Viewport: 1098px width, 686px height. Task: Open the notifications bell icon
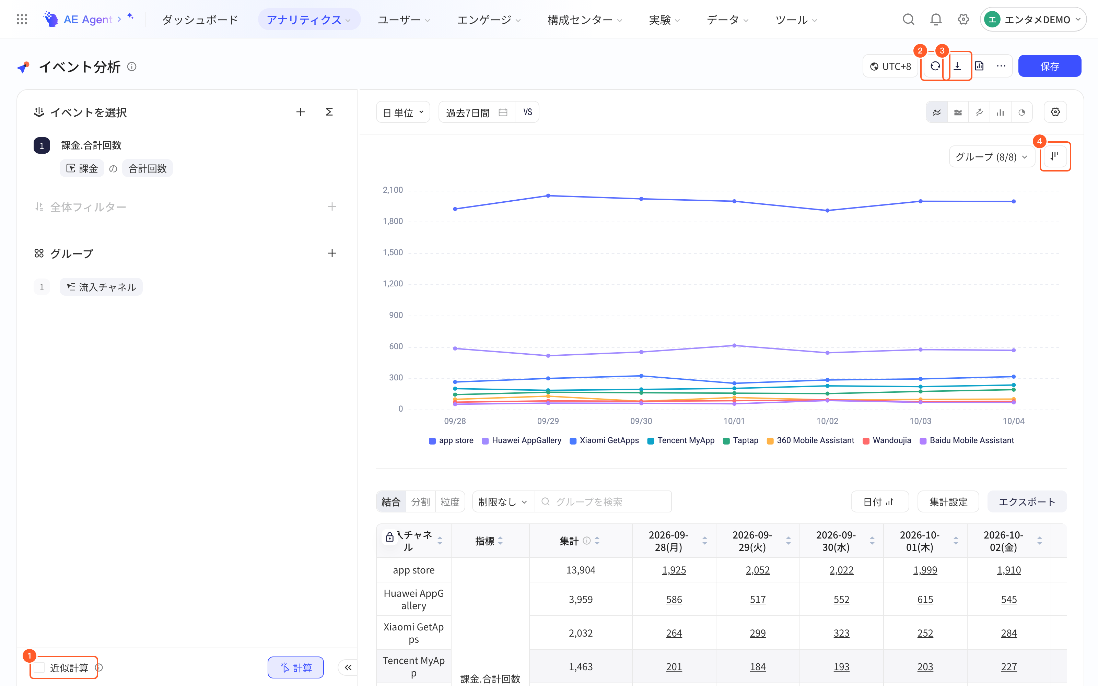(x=936, y=20)
